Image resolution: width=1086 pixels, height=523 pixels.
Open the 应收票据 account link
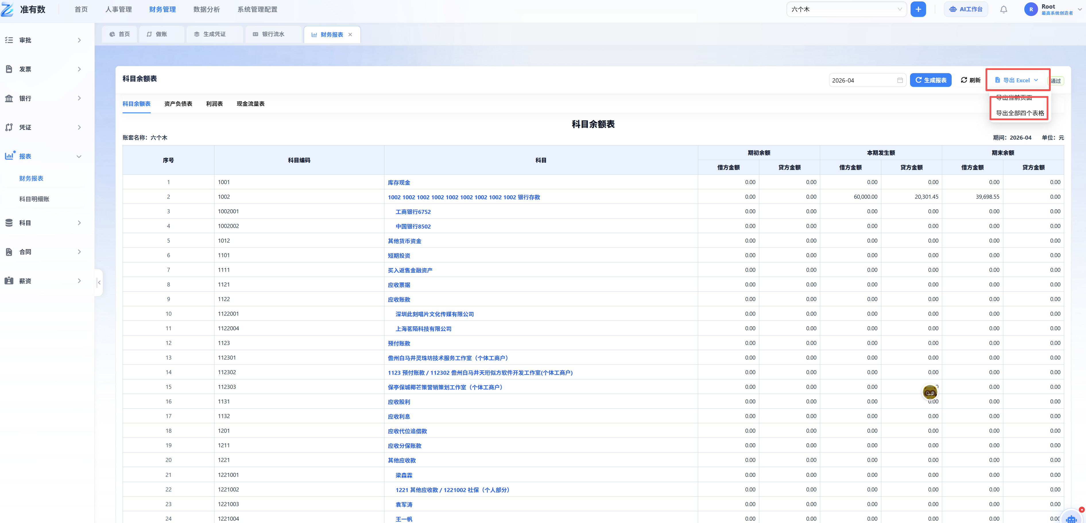click(x=399, y=285)
